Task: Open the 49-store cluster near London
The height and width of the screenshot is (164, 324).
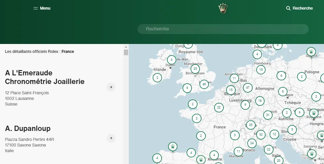Action: pyautogui.click(x=204, y=84)
